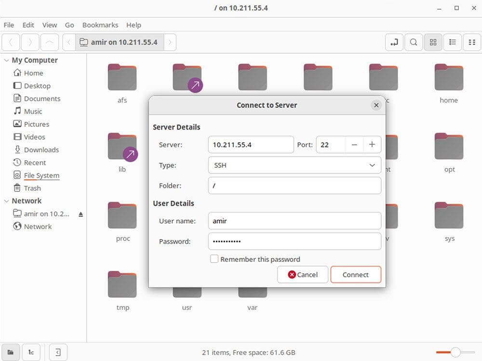Cancel the Connect to Server dialog
The width and height of the screenshot is (482, 361).
coord(303,275)
